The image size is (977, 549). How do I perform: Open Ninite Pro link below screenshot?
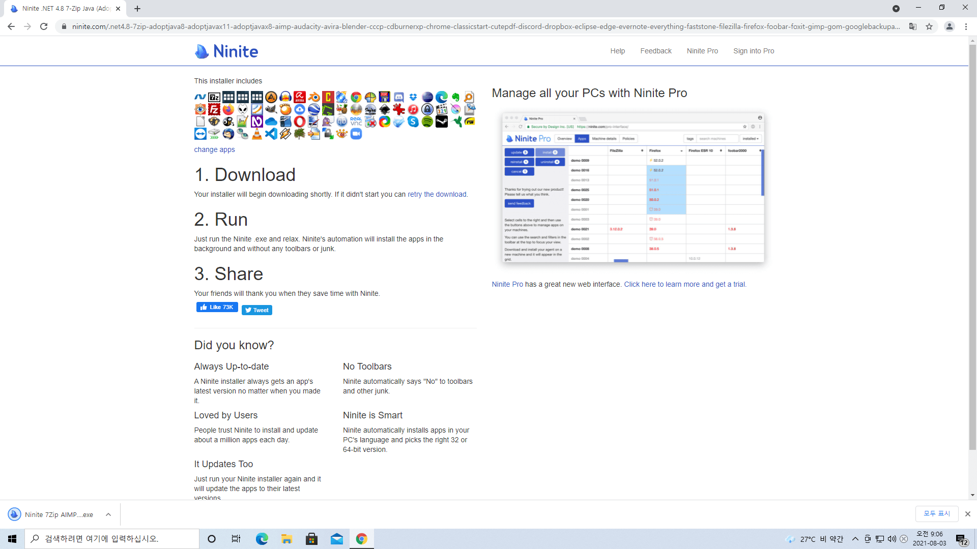click(507, 284)
